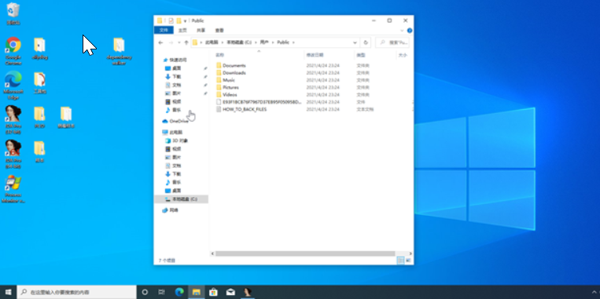Click the Explorer search box
600x299 pixels.
392,42
